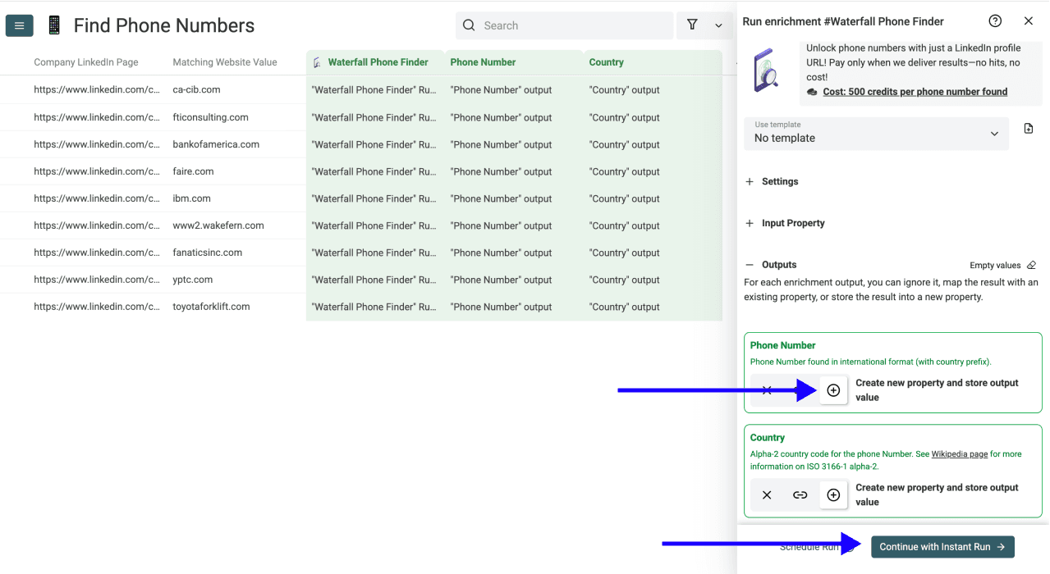Click the filter icon in the toolbar

692,25
